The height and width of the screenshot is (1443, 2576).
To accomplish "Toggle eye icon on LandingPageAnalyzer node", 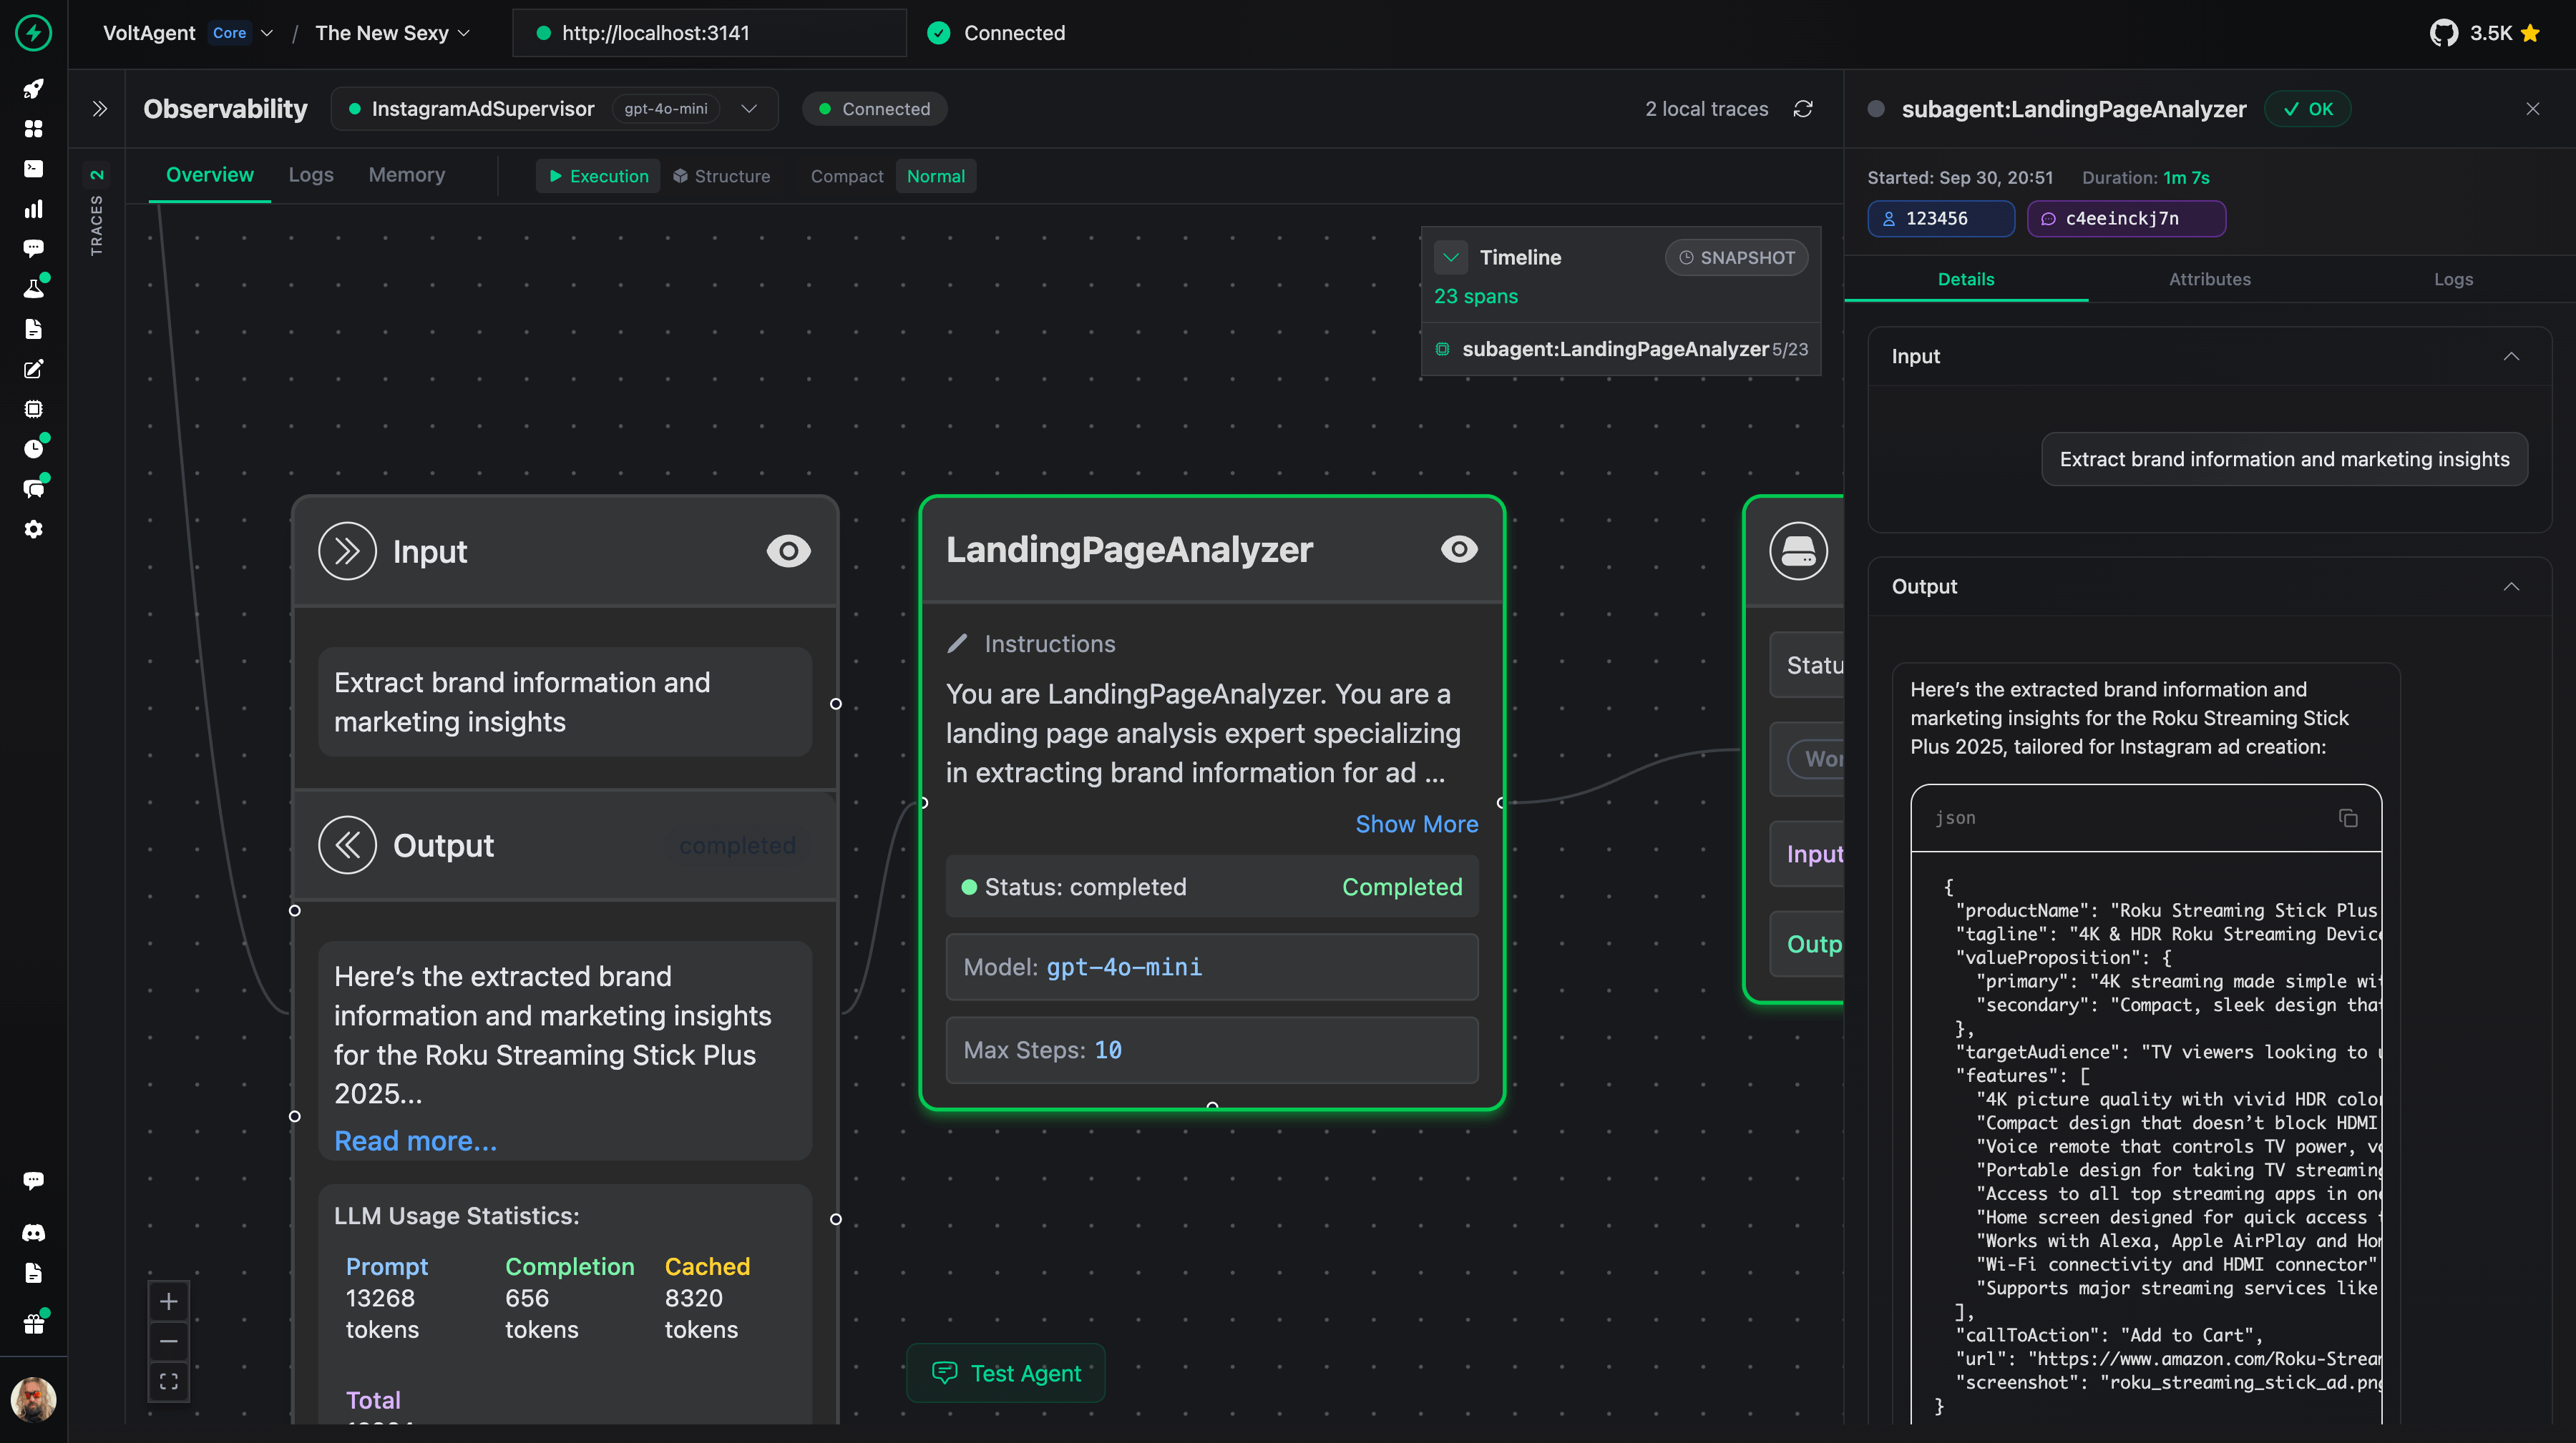I will pos(1458,548).
